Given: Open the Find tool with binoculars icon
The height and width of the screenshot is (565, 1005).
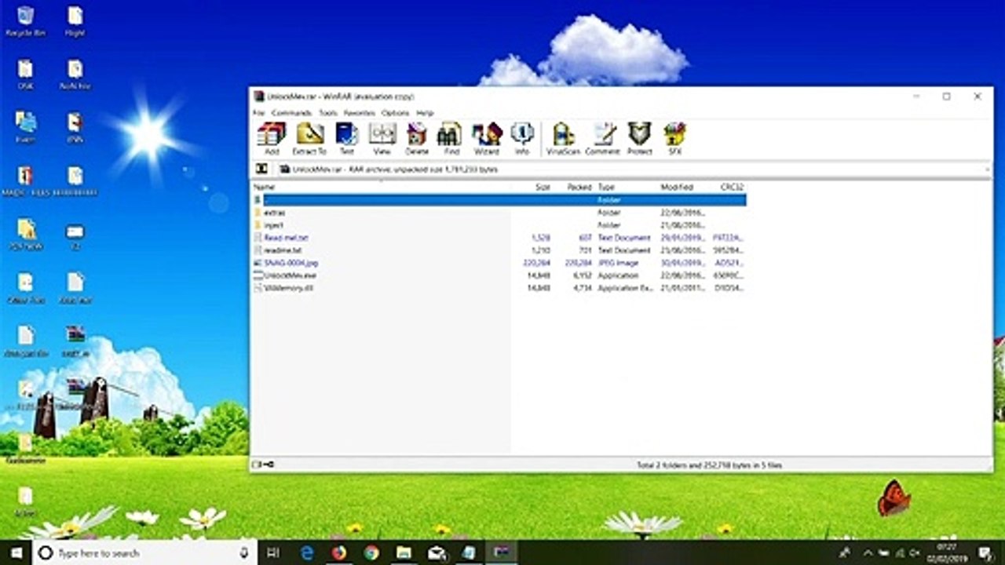Looking at the screenshot, I should [451, 139].
